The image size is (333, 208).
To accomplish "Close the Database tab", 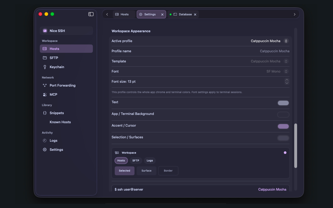I will [x=195, y=15].
